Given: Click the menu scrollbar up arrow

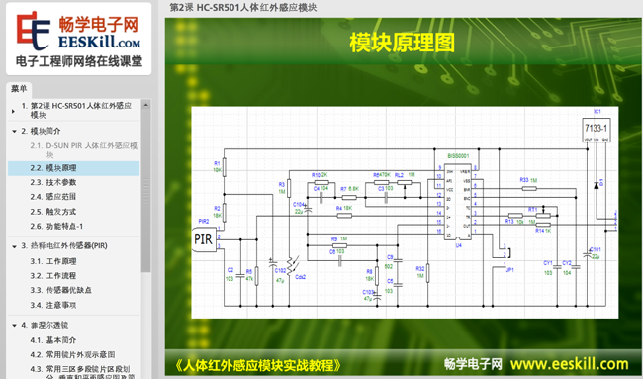Looking at the screenshot, I should click(146, 105).
